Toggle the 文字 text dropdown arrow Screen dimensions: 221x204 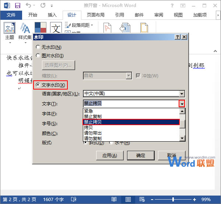pyautogui.click(x=182, y=104)
